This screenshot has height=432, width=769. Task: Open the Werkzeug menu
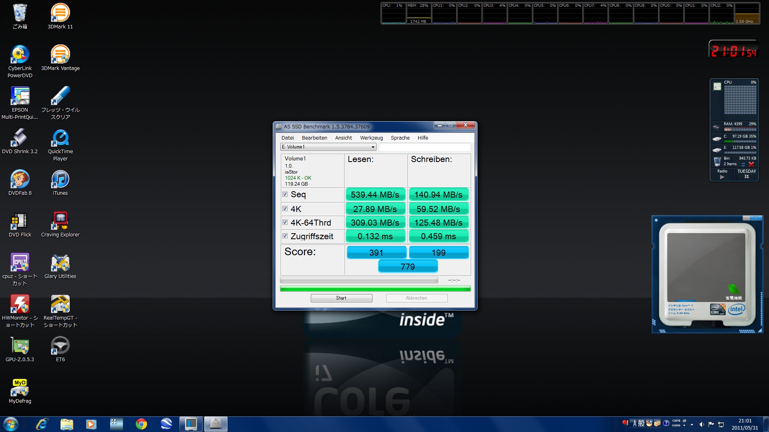click(x=371, y=138)
